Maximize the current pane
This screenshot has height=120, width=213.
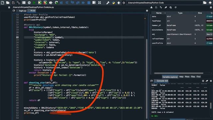94,3
